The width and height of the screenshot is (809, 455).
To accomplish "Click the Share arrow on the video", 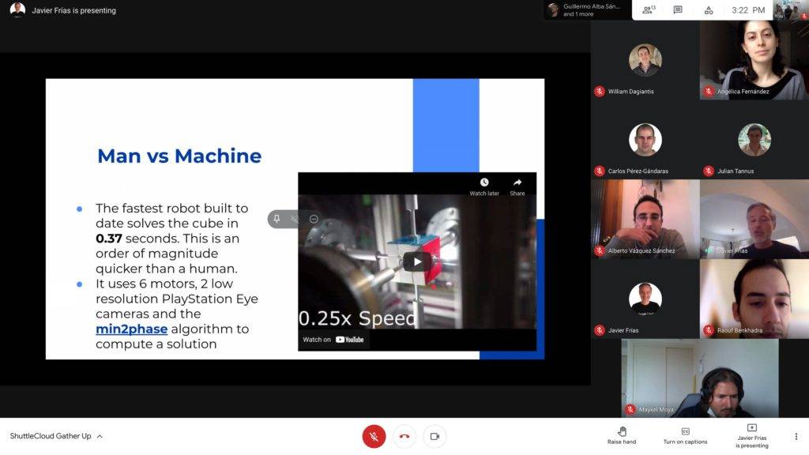I will pyautogui.click(x=517, y=186).
